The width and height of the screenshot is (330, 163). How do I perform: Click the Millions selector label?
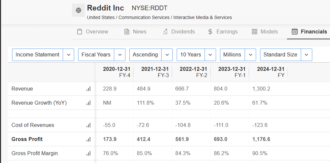click(232, 55)
